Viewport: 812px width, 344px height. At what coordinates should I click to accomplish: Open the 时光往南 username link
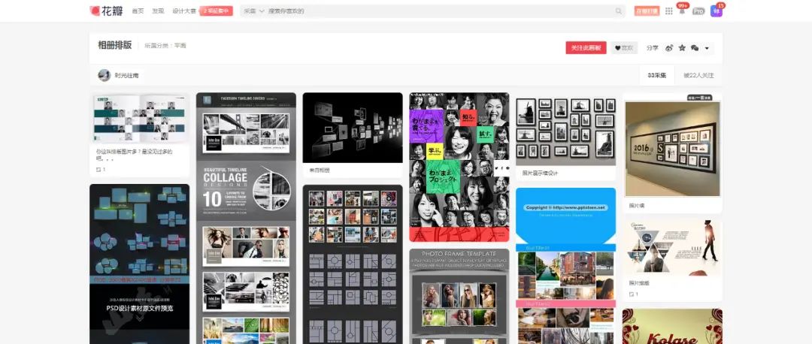pos(126,76)
